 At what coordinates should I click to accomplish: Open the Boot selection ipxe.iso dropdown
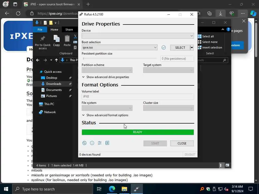(x=119, y=47)
